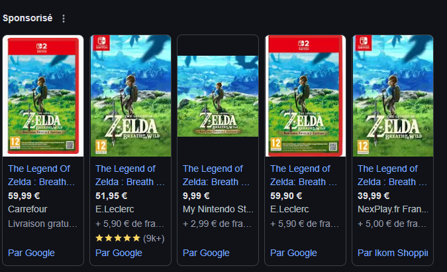Open the three-dot menu beside Sponsorisé

pos(64,19)
